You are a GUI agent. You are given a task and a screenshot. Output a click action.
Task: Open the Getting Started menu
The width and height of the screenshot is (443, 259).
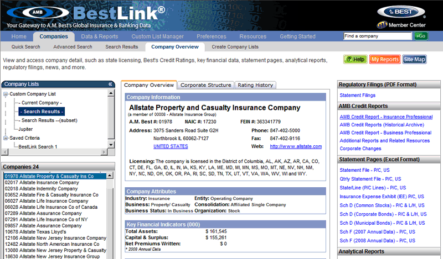tap(297, 36)
